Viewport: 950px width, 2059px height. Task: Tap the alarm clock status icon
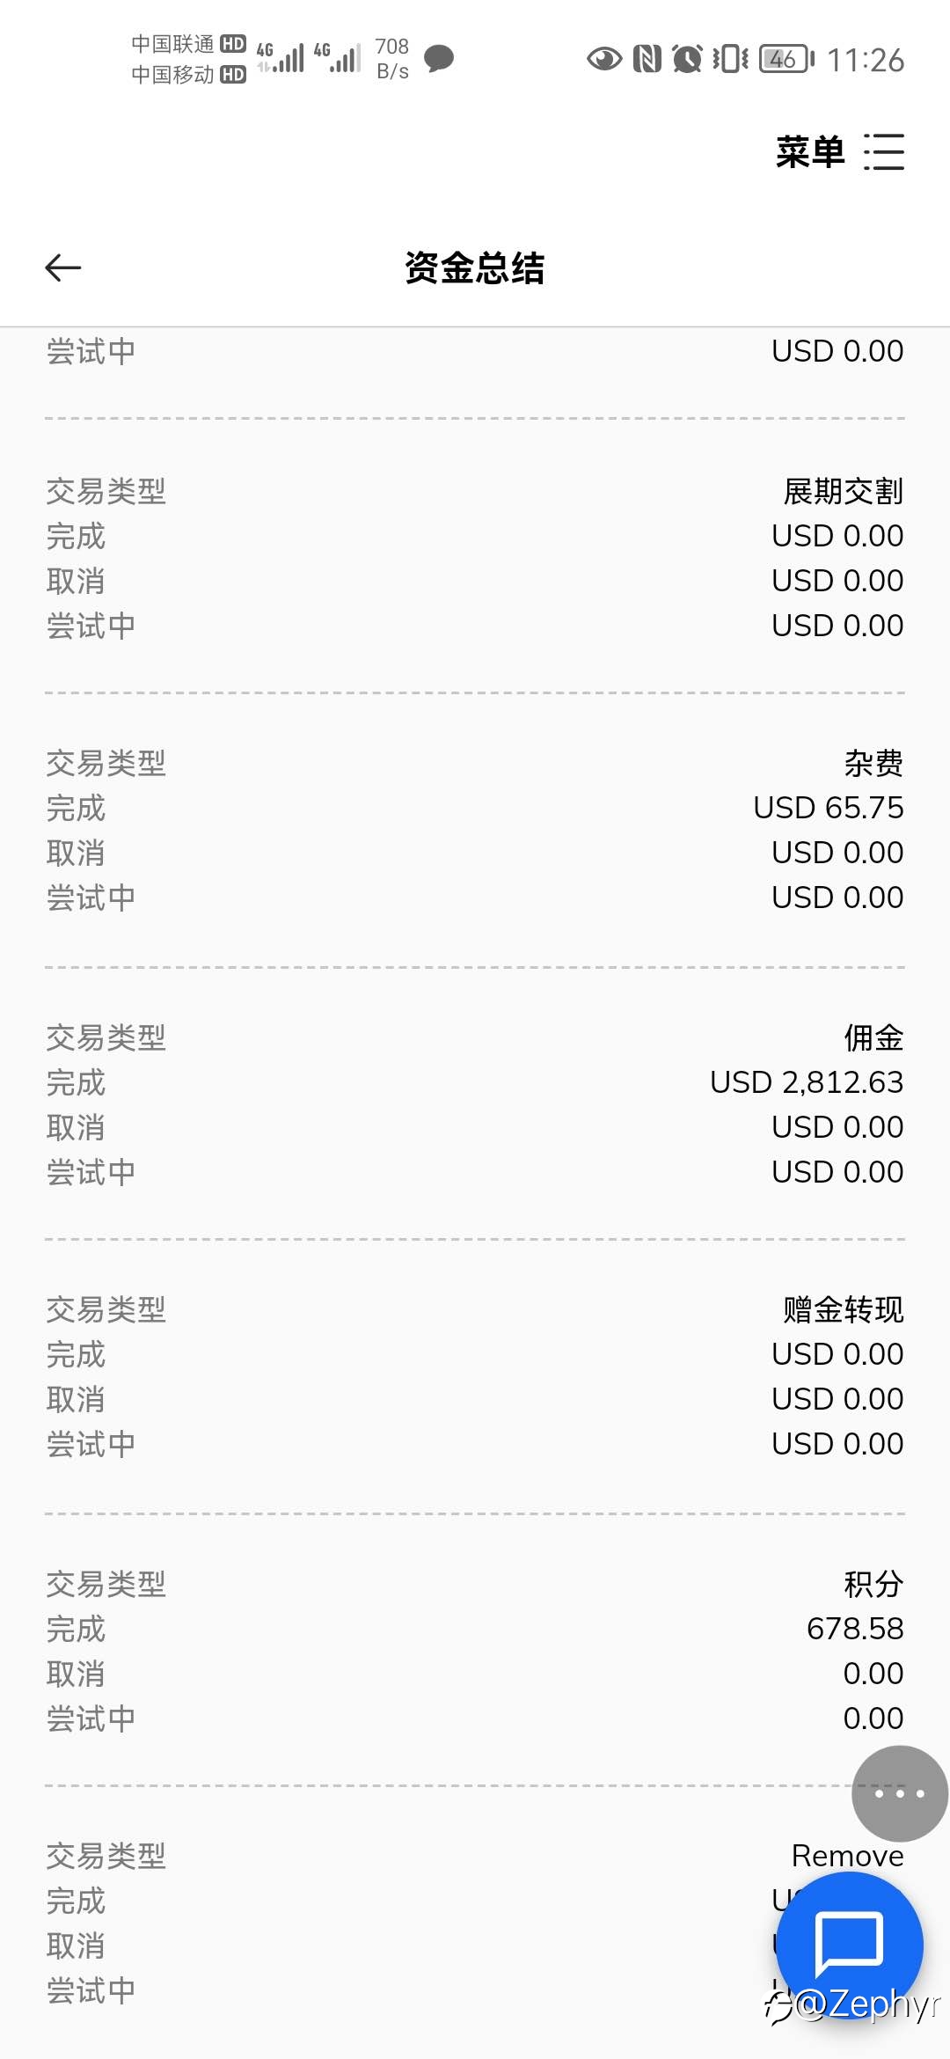[687, 59]
